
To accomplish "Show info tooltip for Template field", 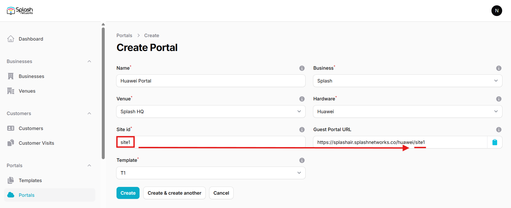I will click(302, 160).
